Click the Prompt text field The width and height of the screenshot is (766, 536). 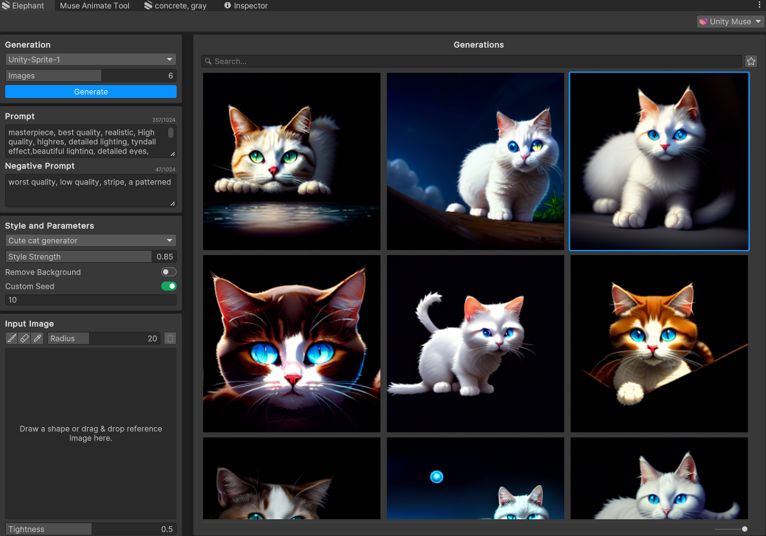pos(91,141)
